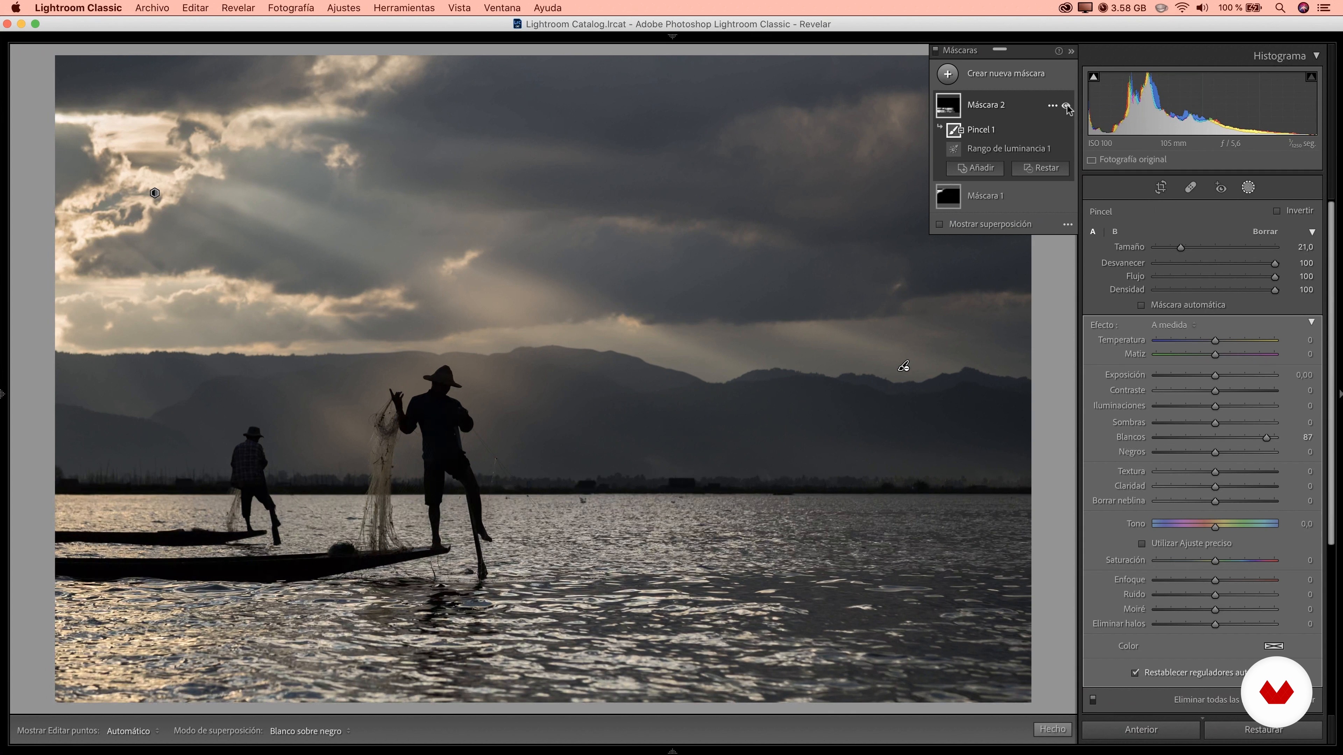Click the Tamaño slider handle
This screenshot has width=1343, height=755.
(x=1180, y=247)
